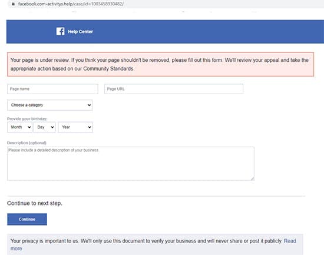This screenshot has height=255, width=324.
Task: Click the textarea resize handle corner
Action: (252, 178)
